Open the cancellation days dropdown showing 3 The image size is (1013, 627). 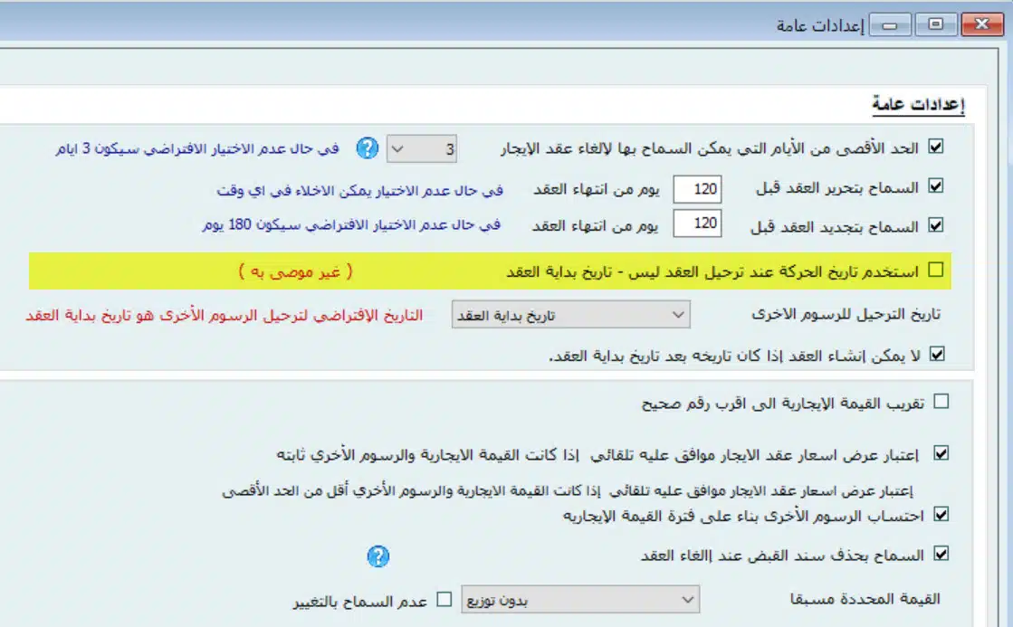coord(421,149)
